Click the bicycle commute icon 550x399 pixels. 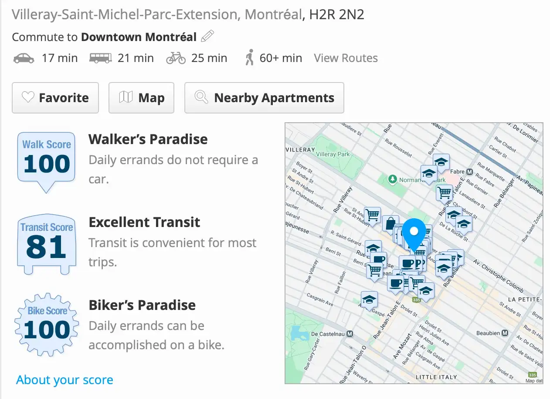[176, 58]
